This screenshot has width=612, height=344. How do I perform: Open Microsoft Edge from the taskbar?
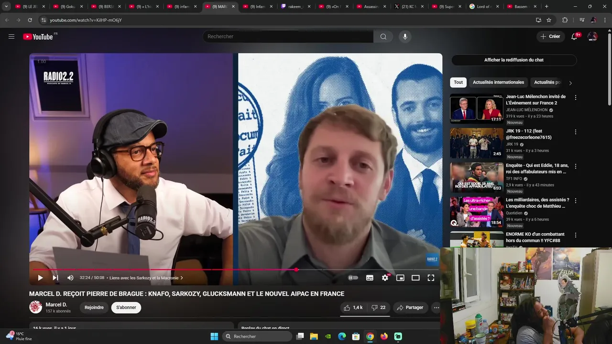(342, 336)
